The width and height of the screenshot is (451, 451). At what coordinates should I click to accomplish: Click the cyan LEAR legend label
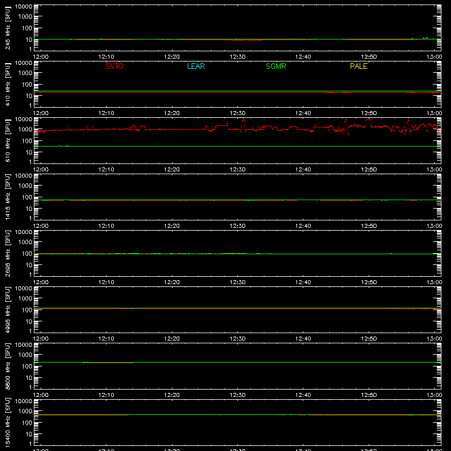click(x=196, y=66)
